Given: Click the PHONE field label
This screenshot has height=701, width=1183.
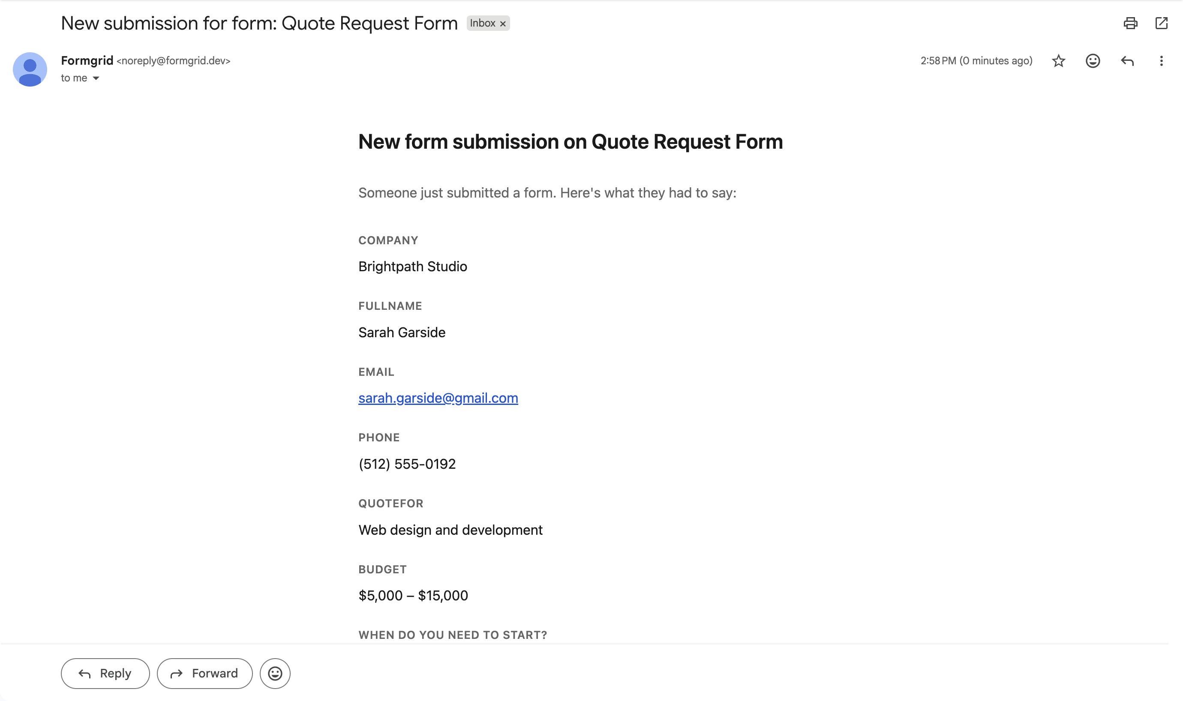Looking at the screenshot, I should tap(379, 437).
